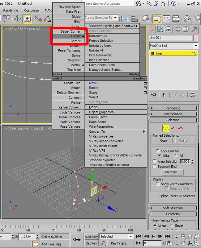Screen dimensions: 201x248
Task: Collapse the Geometry rollout
Action: pyautogui.click(x=173, y=214)
